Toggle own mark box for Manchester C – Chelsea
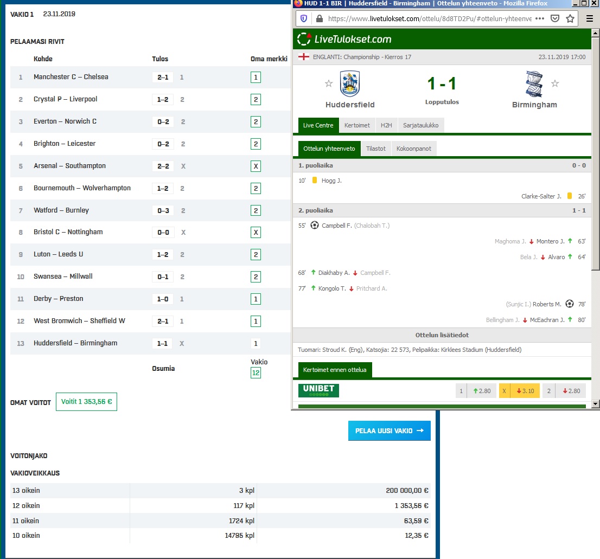The image size is (600, 559). (x=256, y=78)
